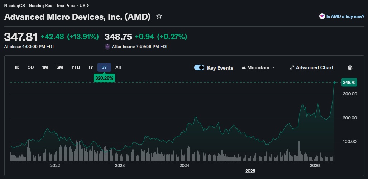Image resolution: width=368 pixels, height=179 pixels.
Task: Select the 5D time range
Action: click(31, 67)
